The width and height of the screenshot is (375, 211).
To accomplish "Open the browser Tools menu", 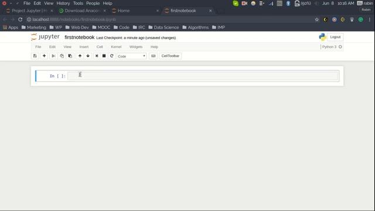I will coord(78,4).
